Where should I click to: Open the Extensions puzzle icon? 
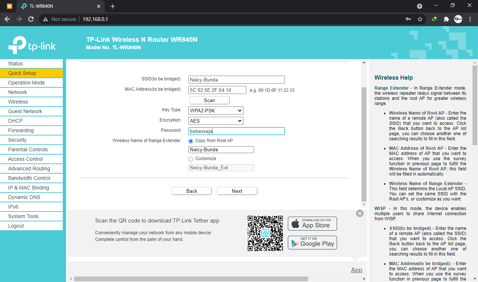[446, 19]
